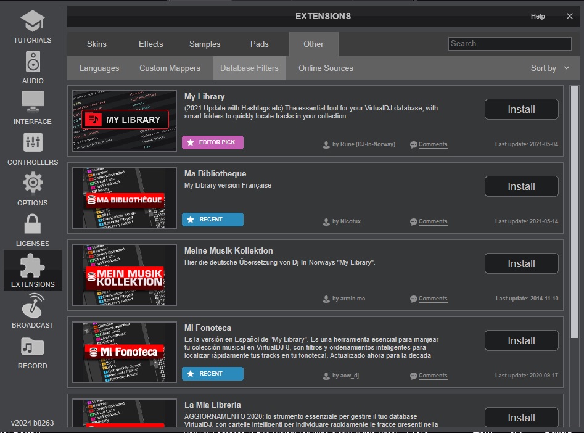Click the extensions Search field
The width and height of the screenshot is (584, 433).
tap(509, 44)
